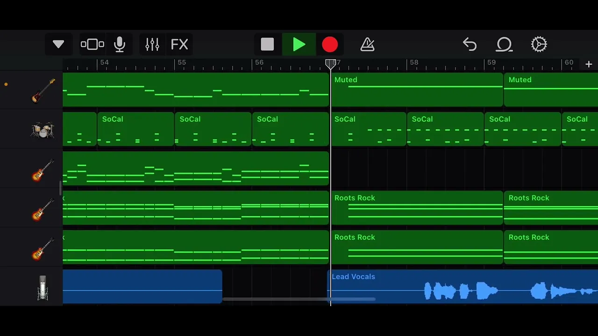Select SoCal drum region at bar 57
The width and height of the screenshot is (598, 336).
tap(369, 129)
